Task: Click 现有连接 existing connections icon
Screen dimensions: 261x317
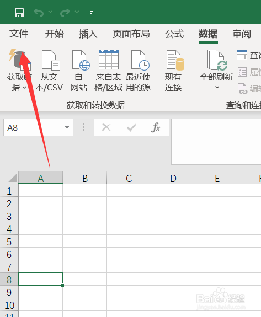Action: coord(175,60)
